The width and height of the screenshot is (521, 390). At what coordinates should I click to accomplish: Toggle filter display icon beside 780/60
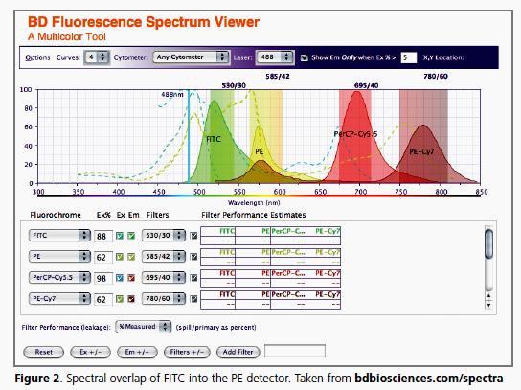point(193,299)
